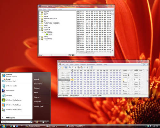Collapse the NORMAL subfolder node
160x128 pixels.
pos(42,32)
